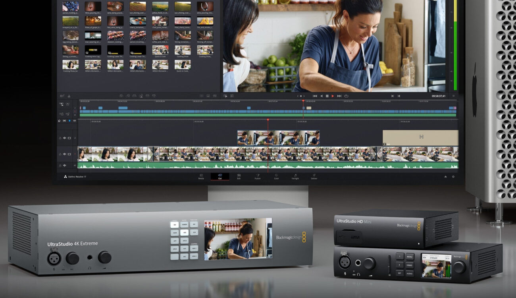Viewport: 516px width, 298px height.
Task: Click the boring detector icon beside scissors
Action: click(62, 96)
